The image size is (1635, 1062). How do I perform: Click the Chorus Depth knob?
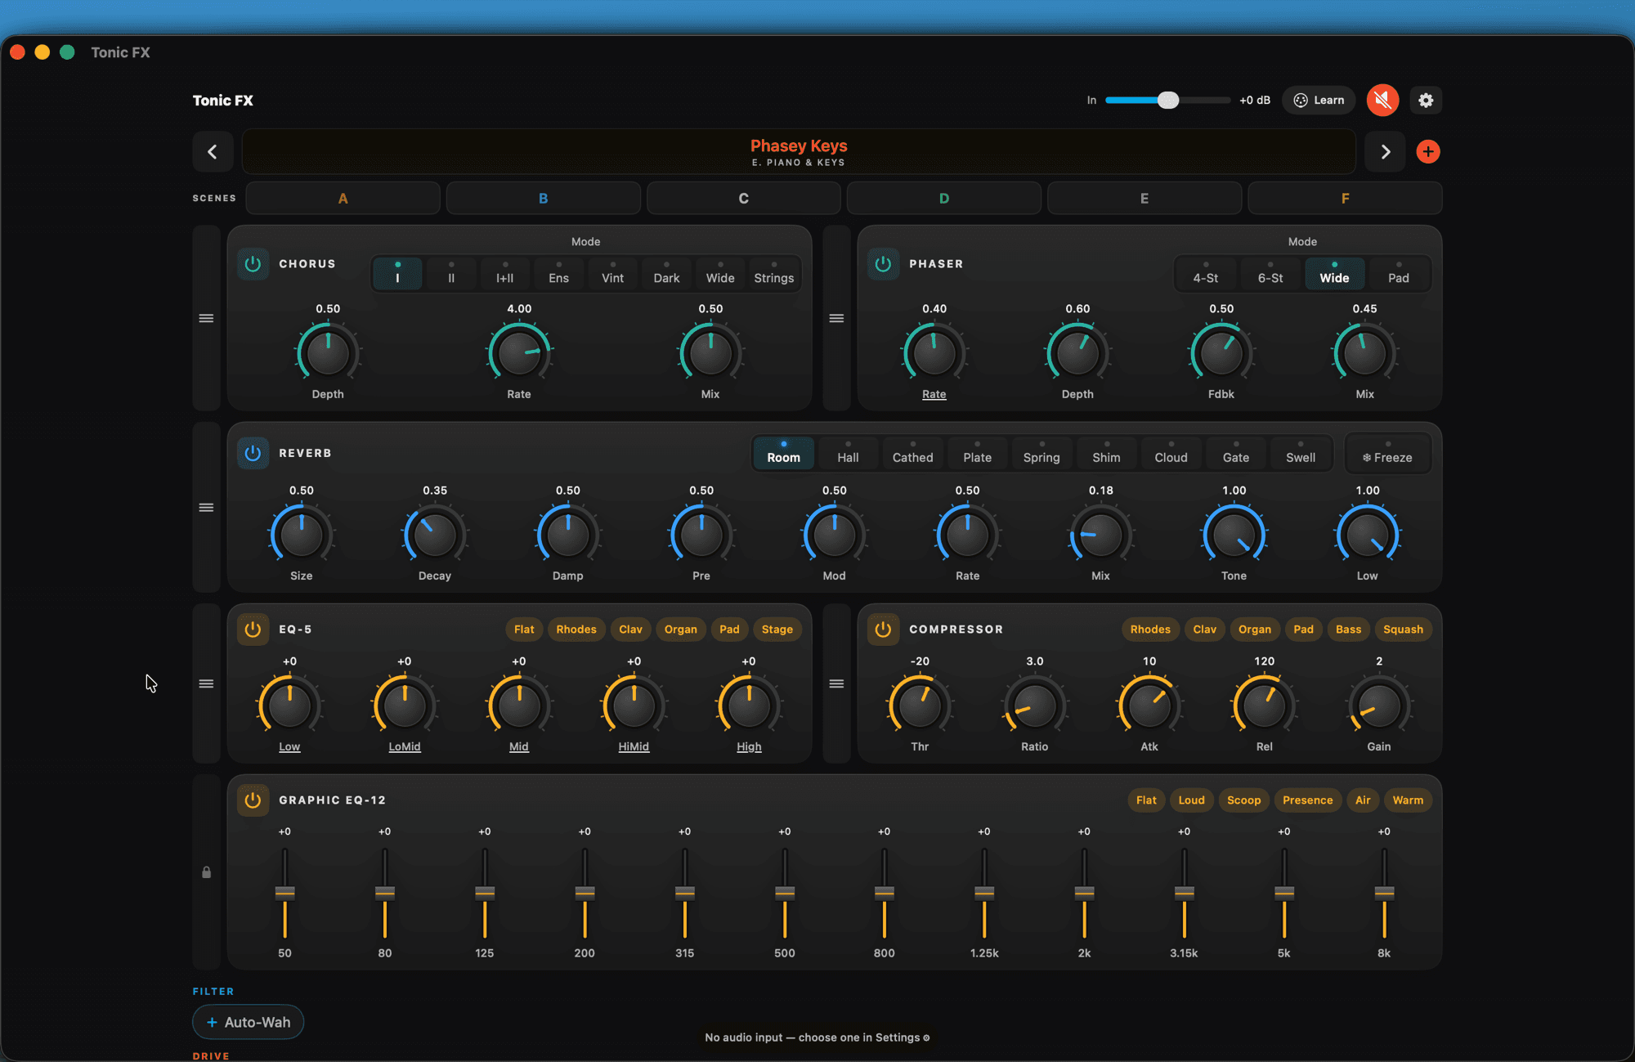pos(328,352)
